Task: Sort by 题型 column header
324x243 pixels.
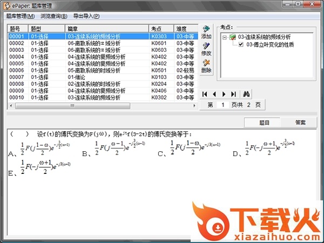Action: [46, 29]
